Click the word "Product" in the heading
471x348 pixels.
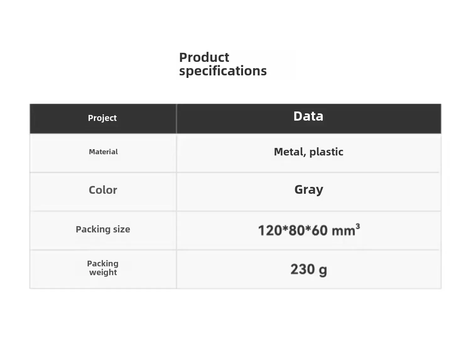coord(204,57)
